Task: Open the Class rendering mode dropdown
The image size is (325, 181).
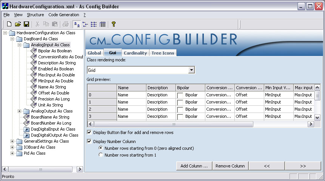Action: tap(191, 70)
